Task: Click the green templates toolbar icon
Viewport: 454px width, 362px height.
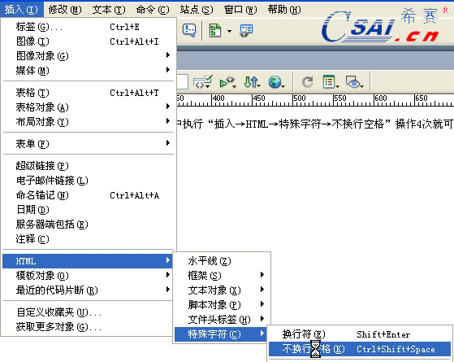Action: point(215,30)
